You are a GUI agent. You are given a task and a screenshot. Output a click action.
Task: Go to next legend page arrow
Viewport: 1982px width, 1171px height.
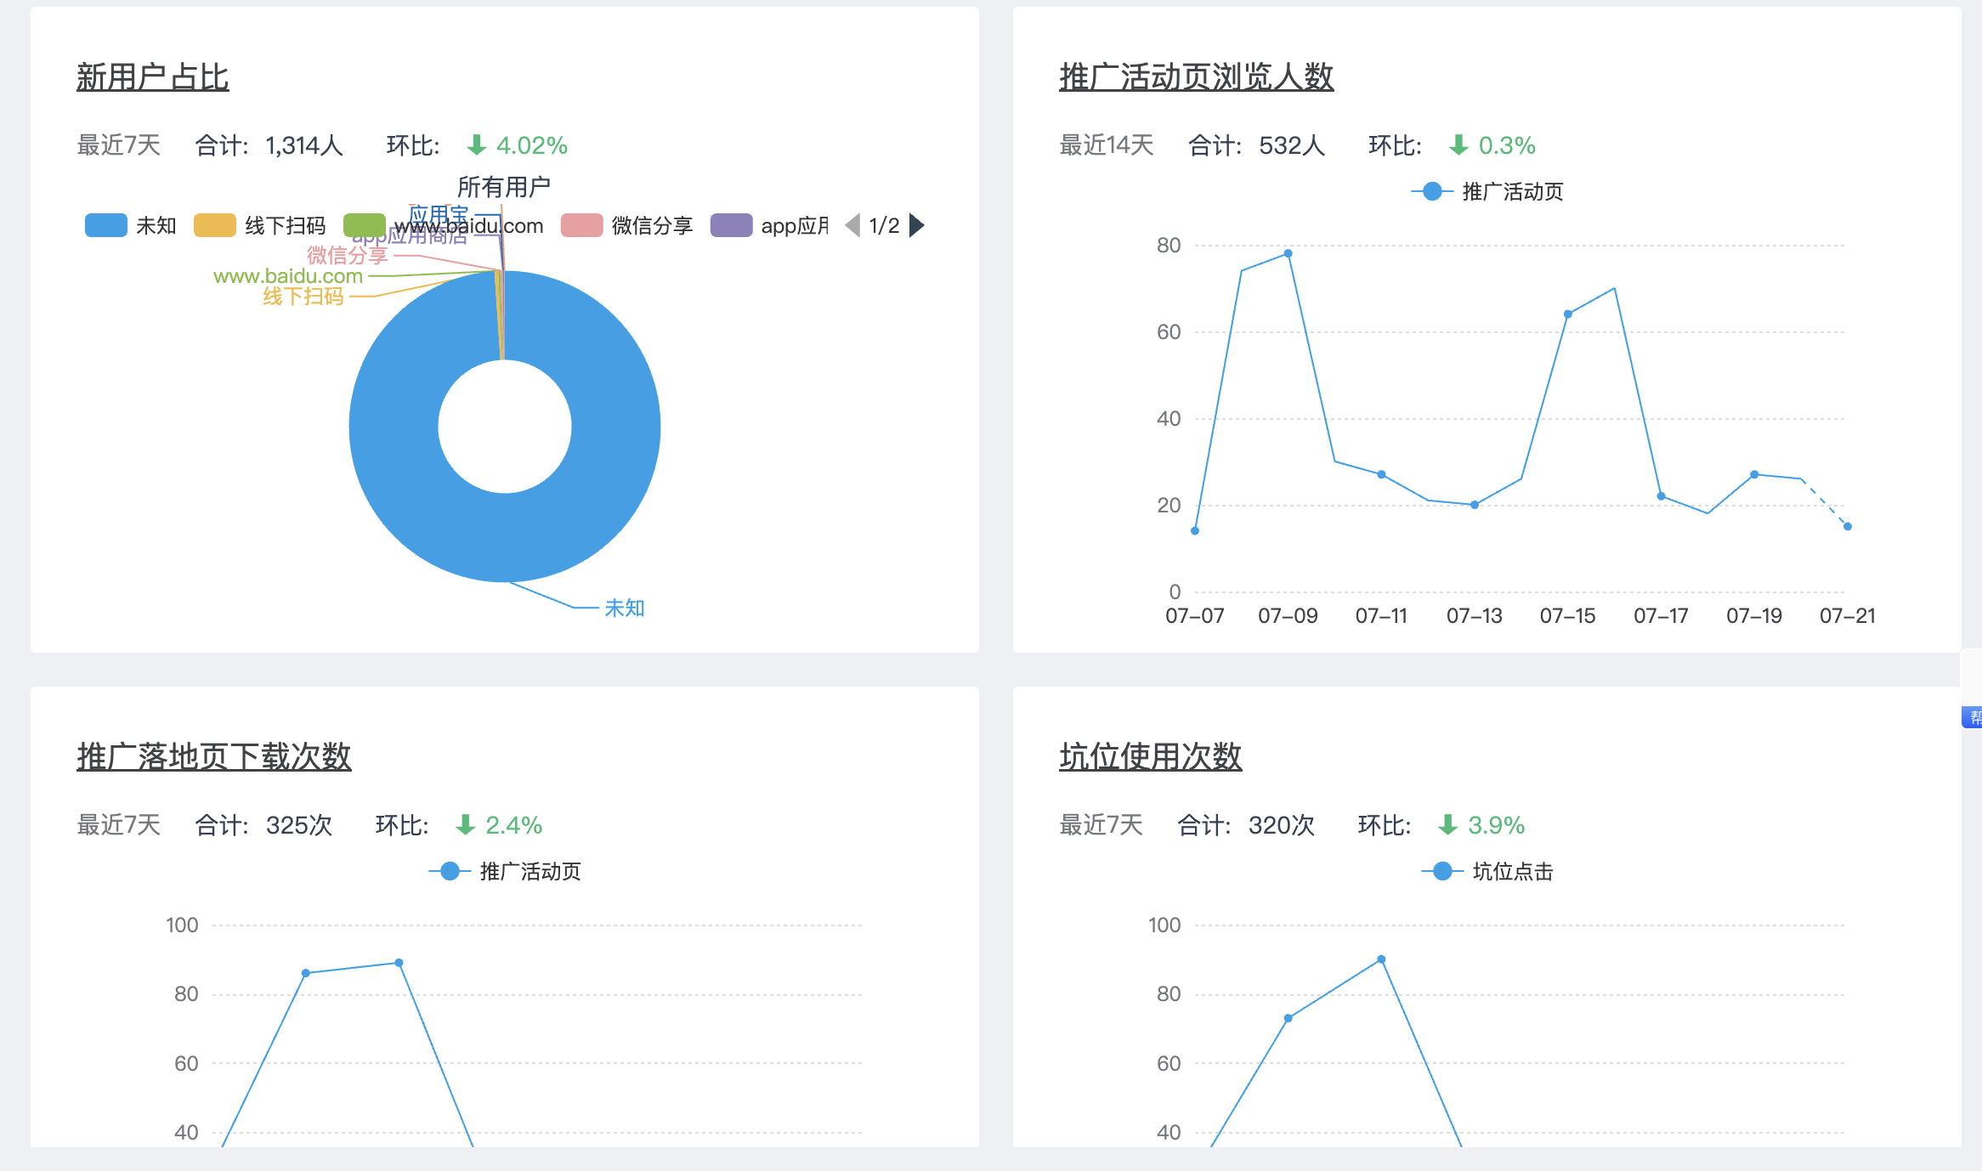tap(917, 225)
